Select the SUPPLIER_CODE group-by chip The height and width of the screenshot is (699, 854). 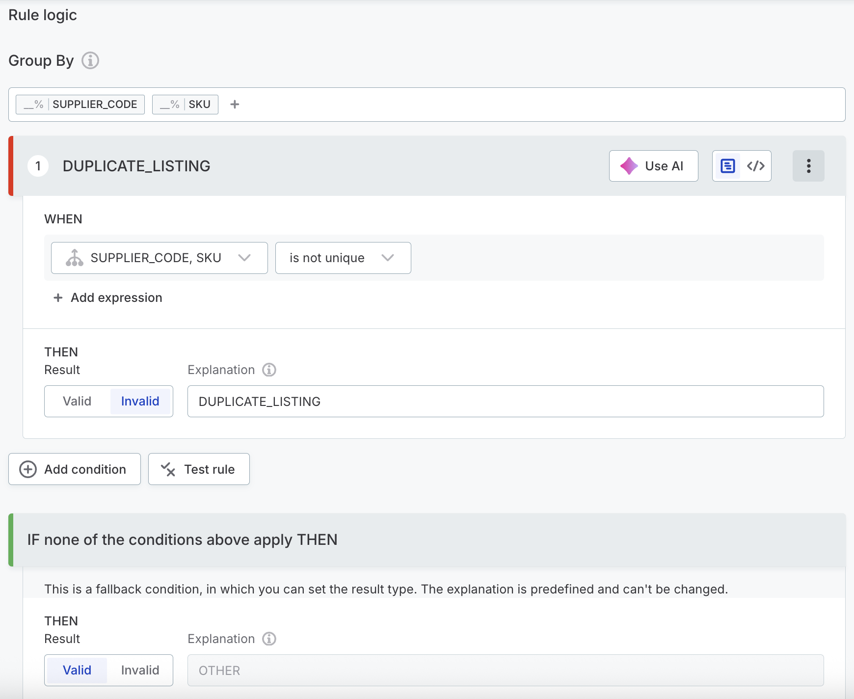click(x=80, y=104)
